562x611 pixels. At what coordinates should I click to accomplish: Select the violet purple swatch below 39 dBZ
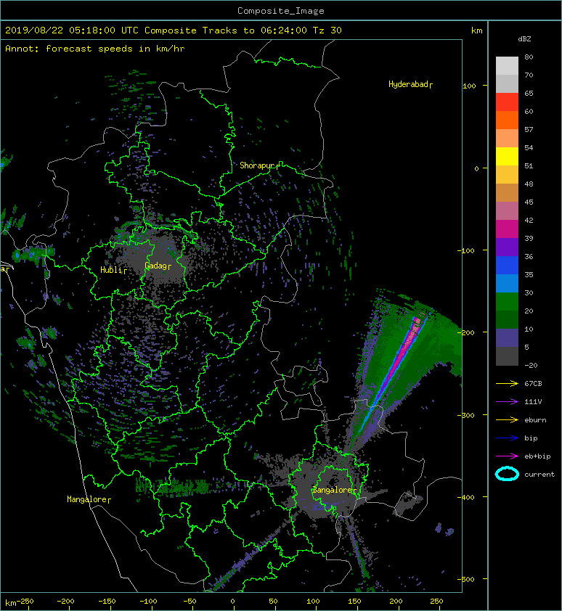click(507, 247)
